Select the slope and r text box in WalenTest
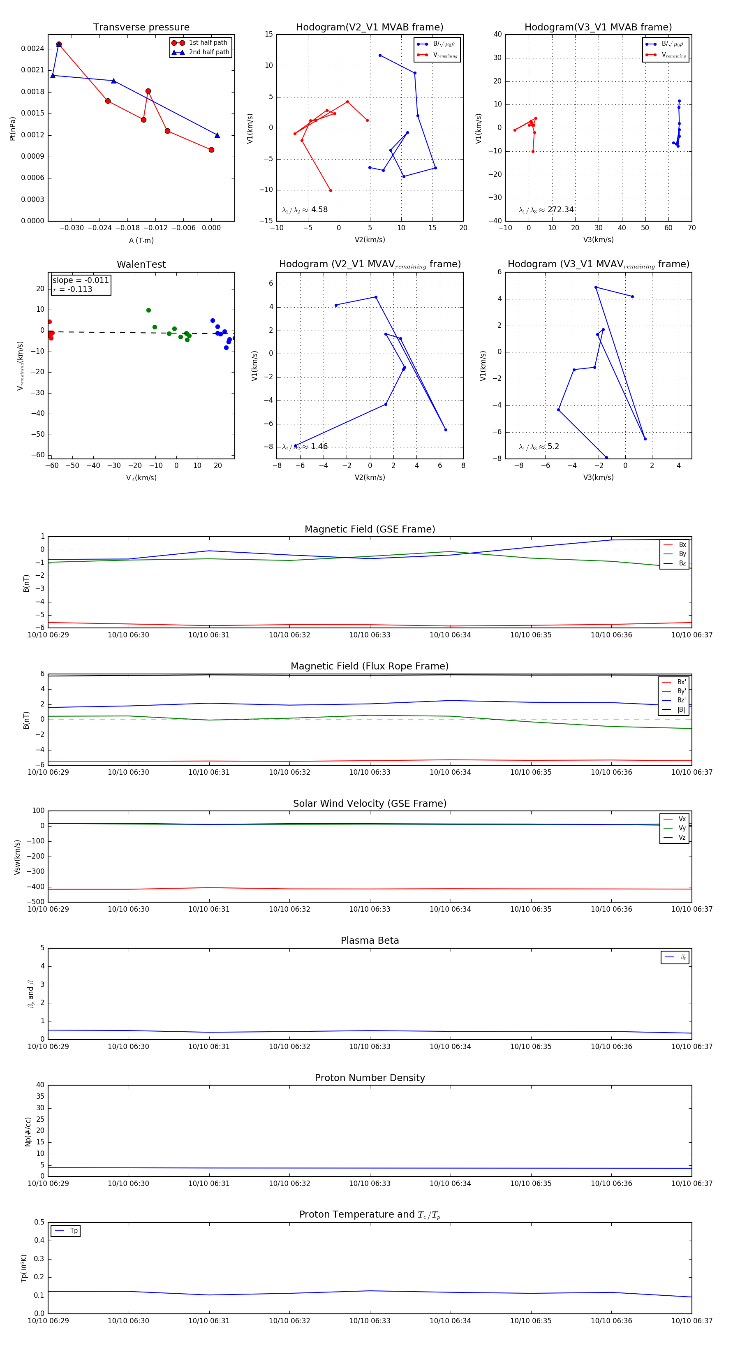 pyautogui.click(x=81, y=285)
